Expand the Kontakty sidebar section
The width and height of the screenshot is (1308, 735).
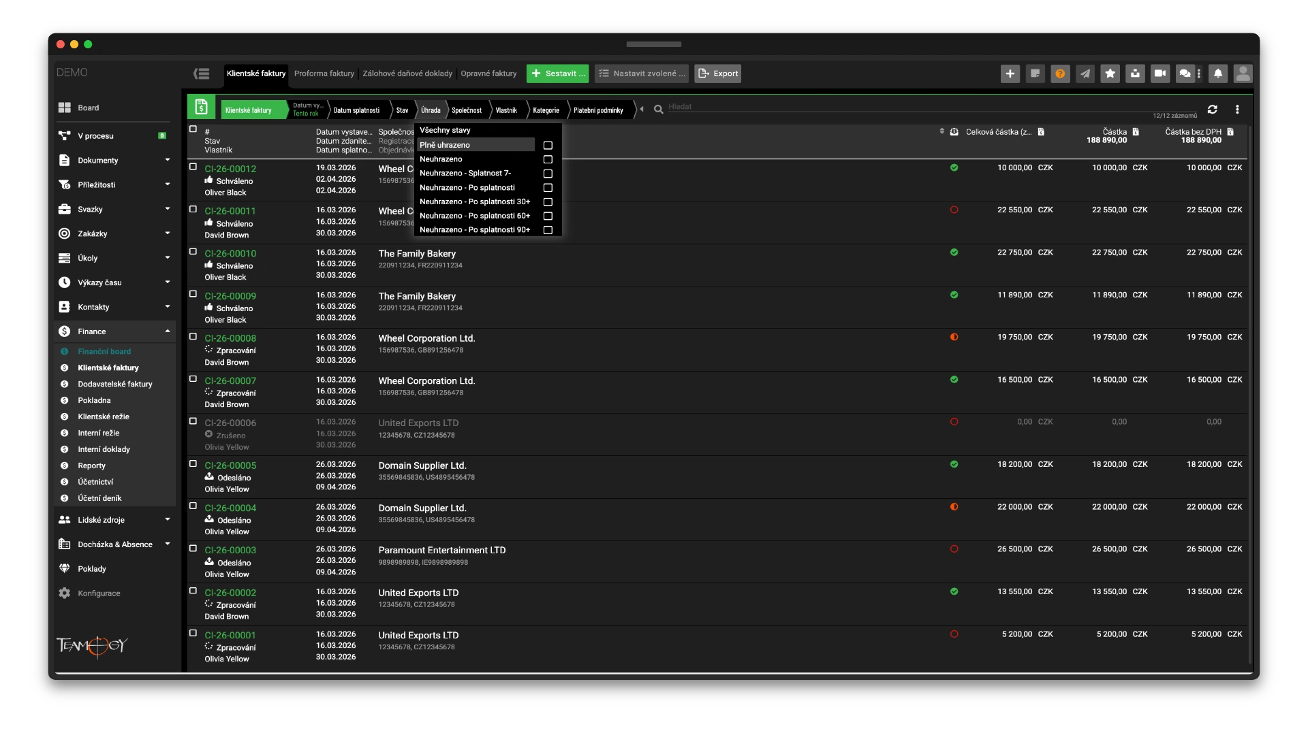coord(167,307)
